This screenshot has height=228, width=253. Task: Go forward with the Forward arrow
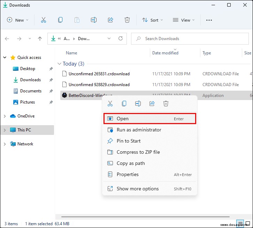click(x=19, y=39)
